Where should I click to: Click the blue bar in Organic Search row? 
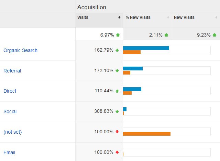point(146,48)
